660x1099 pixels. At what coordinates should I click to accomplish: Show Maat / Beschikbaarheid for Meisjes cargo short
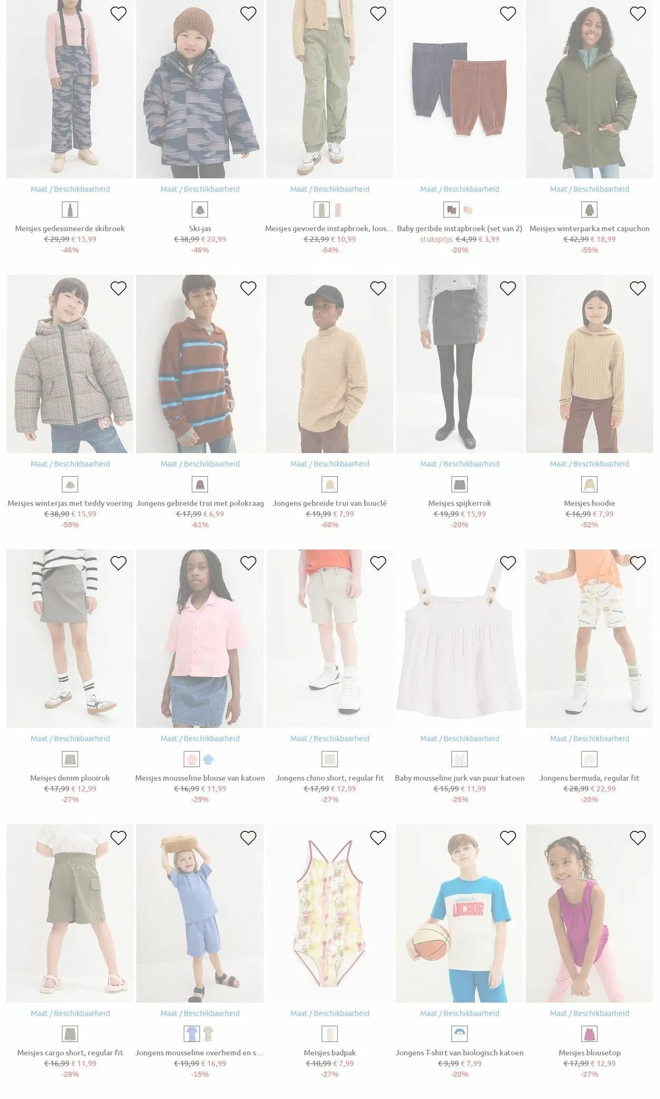click(x=70, y=1013)
